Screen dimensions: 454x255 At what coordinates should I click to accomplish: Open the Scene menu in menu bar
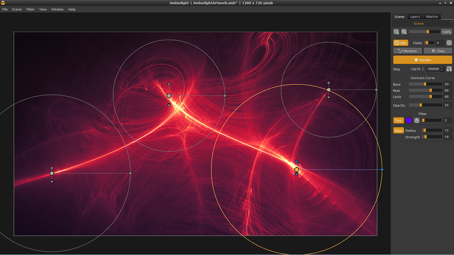[x=17, y=9]
